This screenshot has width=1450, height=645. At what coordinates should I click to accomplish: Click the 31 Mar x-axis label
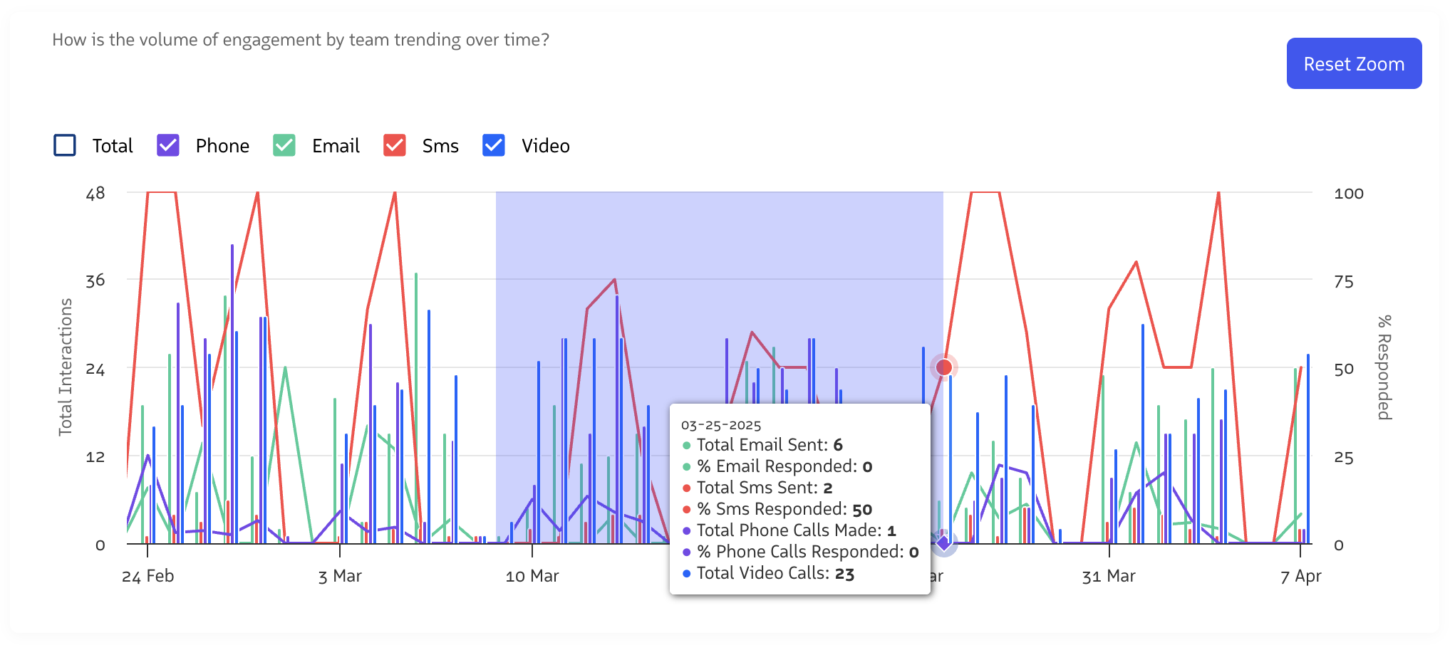click(1109, 576)
